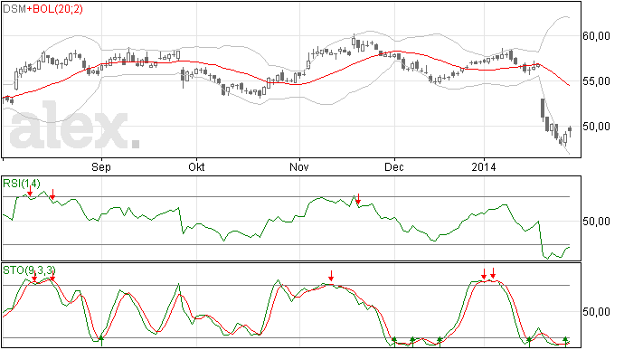Screen dimensions: 624x350
Task: Click the 55,00 price axis value
Action: pos(596,81)
